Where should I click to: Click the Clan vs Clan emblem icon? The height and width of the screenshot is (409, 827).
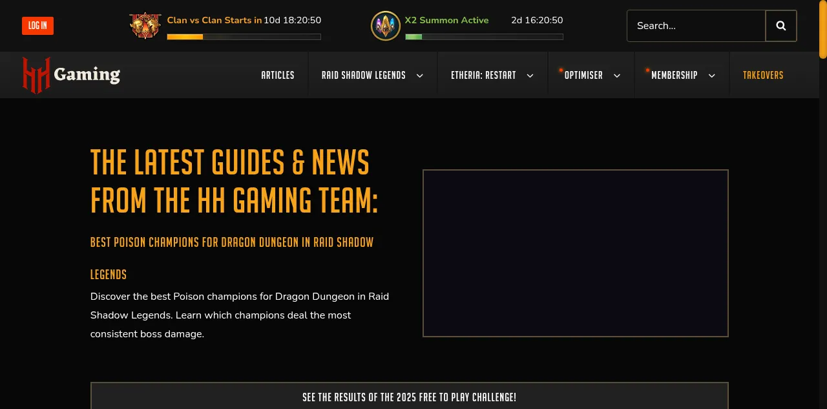(145, 26)
